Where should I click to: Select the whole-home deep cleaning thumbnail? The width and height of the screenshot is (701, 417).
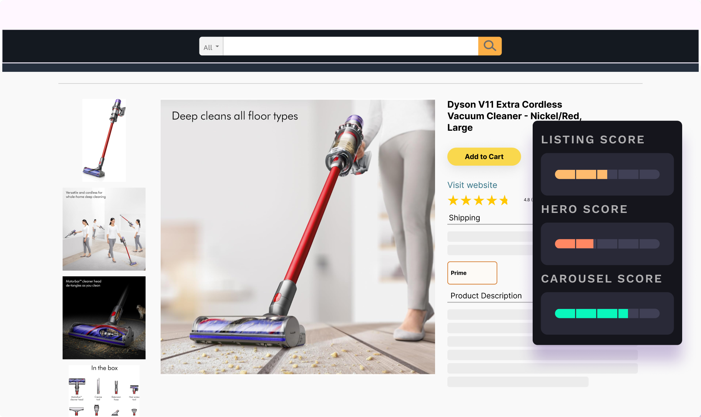[x=104, y=229]
